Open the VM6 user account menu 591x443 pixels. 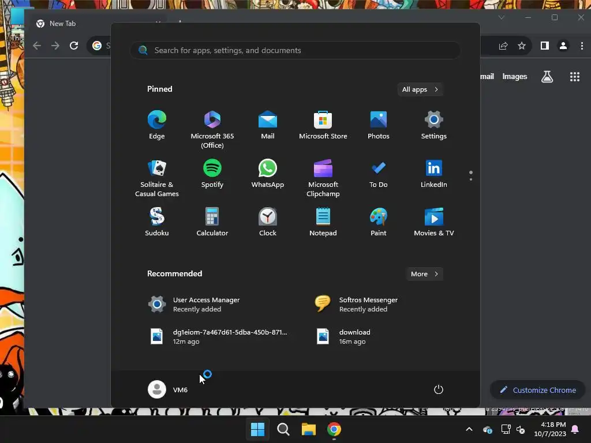coord(168,389)
